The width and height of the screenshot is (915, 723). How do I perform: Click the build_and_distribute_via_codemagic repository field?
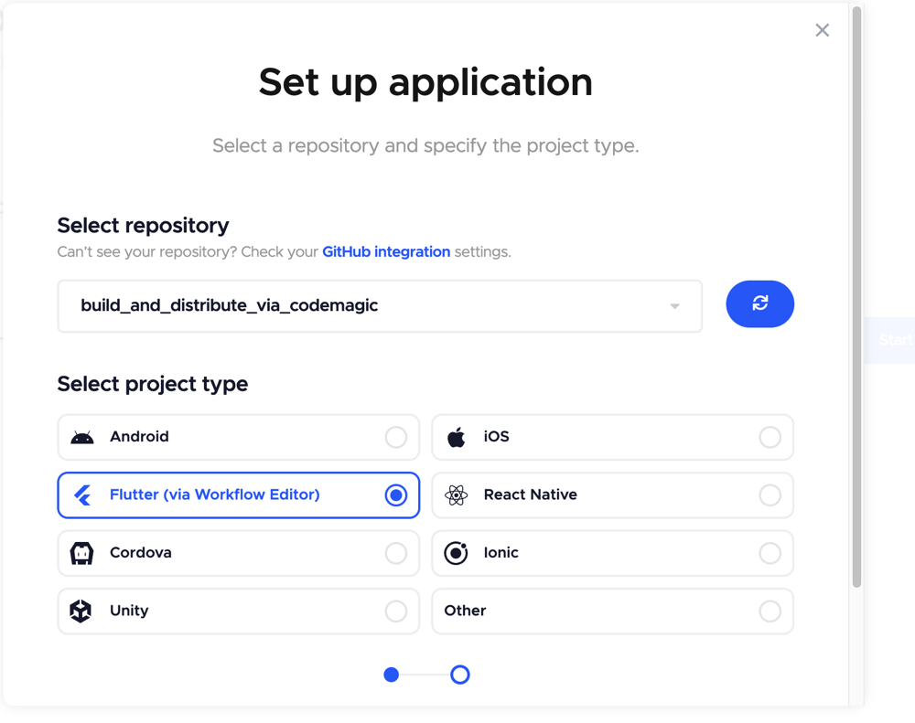pyautogui.click(x=380, y=306)
